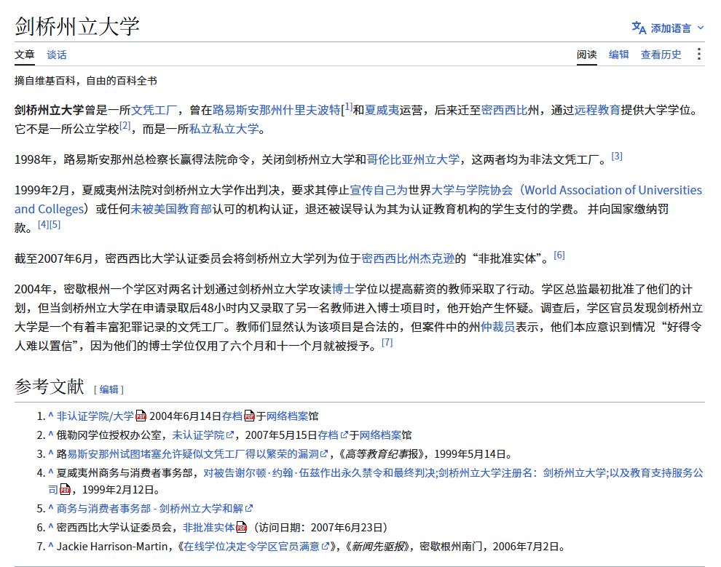
Task: Click external-link icon after 剑桥州立大学和解
Action: point(249,508)
